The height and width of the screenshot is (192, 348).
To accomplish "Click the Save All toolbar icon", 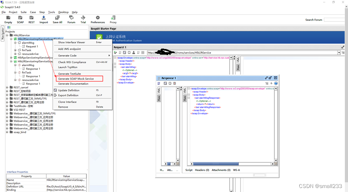I will point(57,18).
